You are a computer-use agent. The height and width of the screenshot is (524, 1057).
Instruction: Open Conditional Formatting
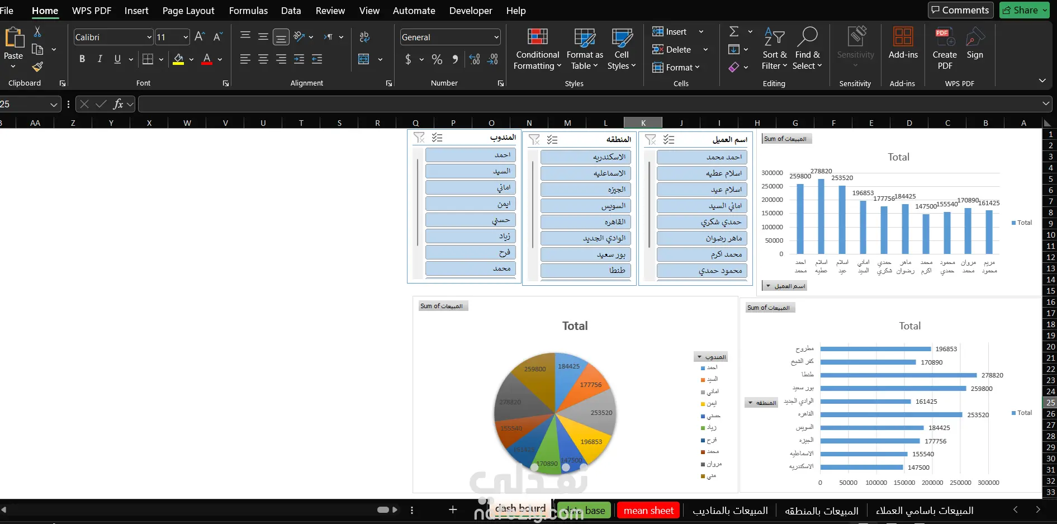pyautogui.click(x=537, y=49)
